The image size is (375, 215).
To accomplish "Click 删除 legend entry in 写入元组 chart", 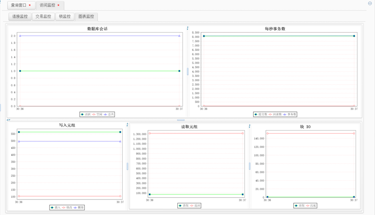I will click(x=79, y=208).
